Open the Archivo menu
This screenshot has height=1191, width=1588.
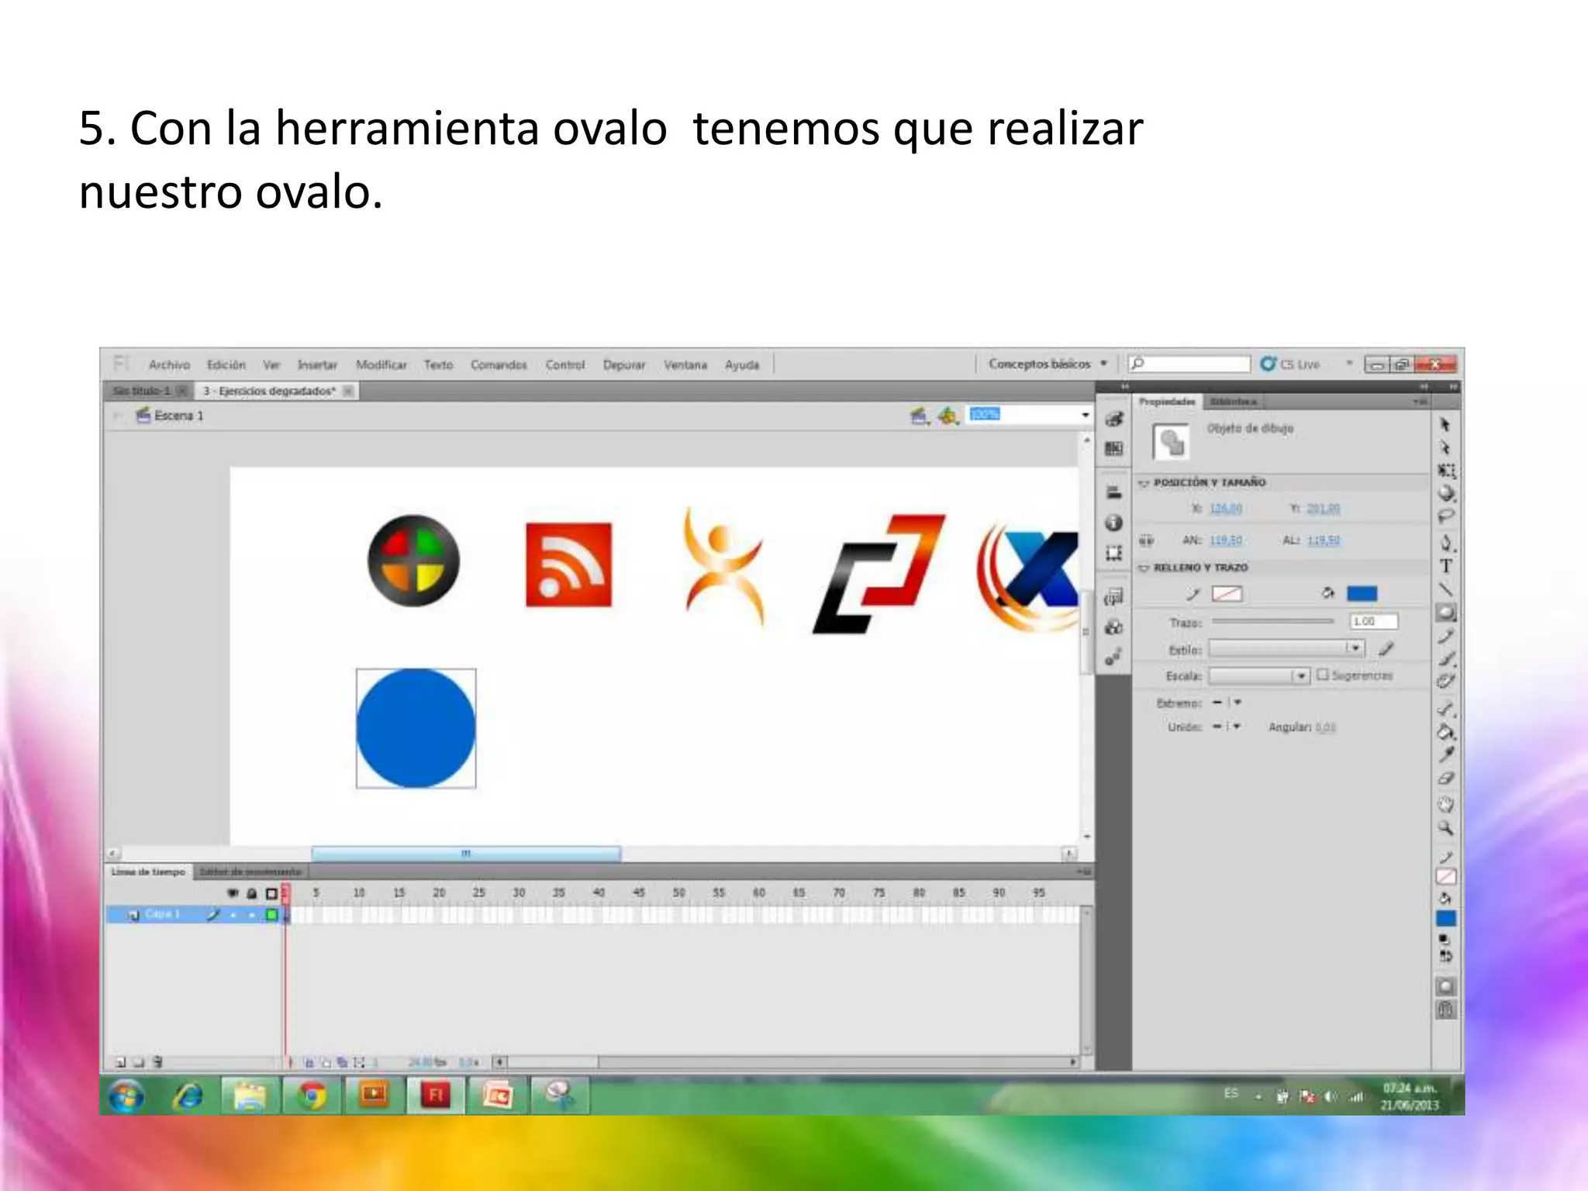[169, 364]
